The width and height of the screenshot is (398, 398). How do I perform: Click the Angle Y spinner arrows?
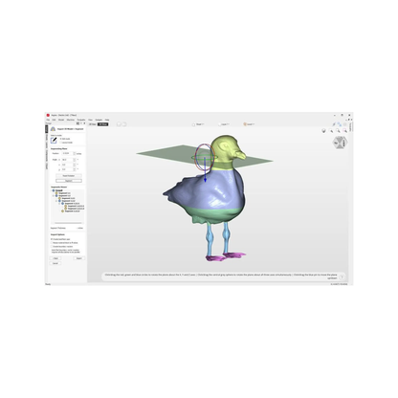click(x=75, y=165)
